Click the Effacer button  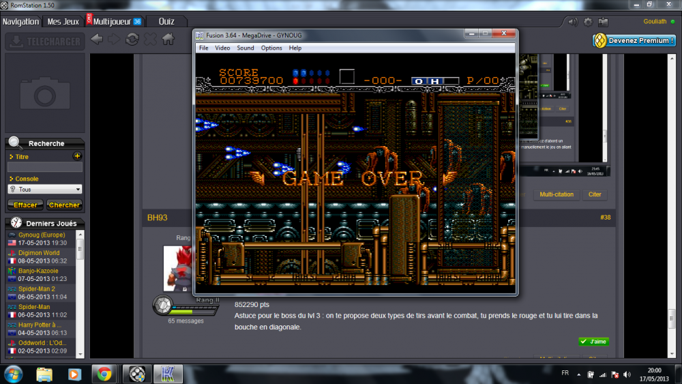(x=26, y=205)
